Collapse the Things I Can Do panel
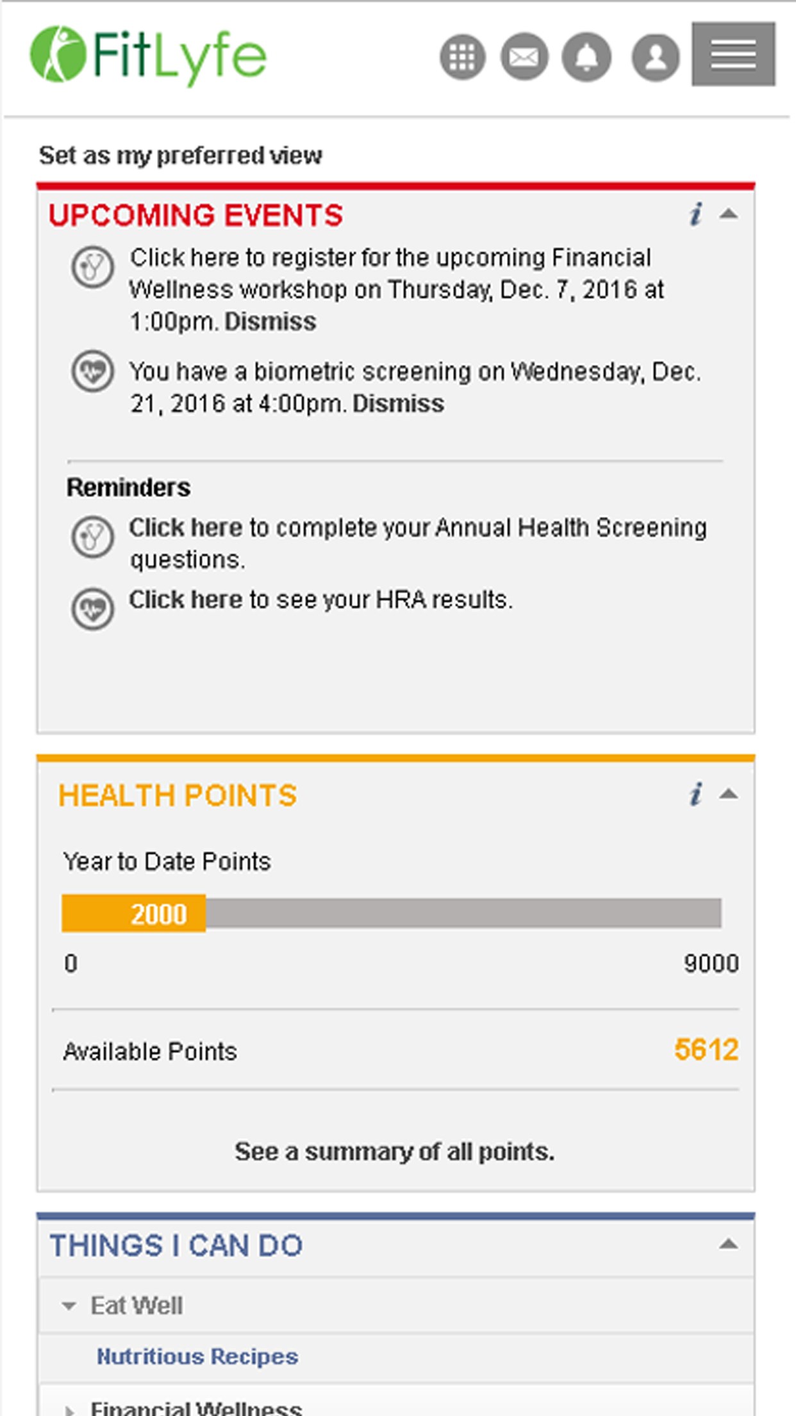This screenshot has width=796, height=1416. [728, 1245]
